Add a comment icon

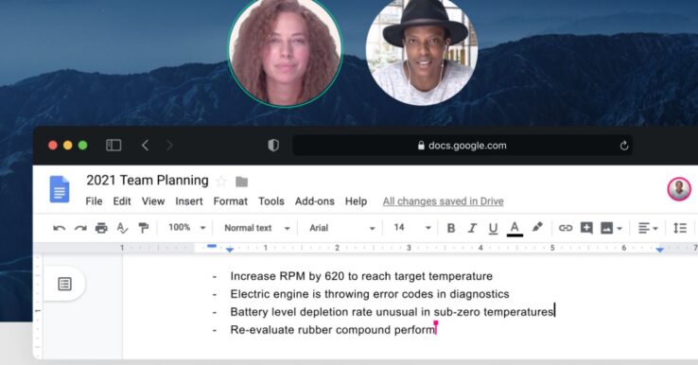pos(586,228)
